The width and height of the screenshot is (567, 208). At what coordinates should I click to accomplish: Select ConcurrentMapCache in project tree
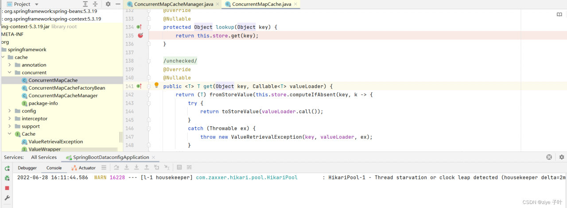pos(53,80)
